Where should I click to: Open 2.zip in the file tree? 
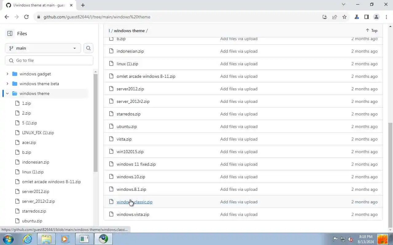[x=26, y=113]
